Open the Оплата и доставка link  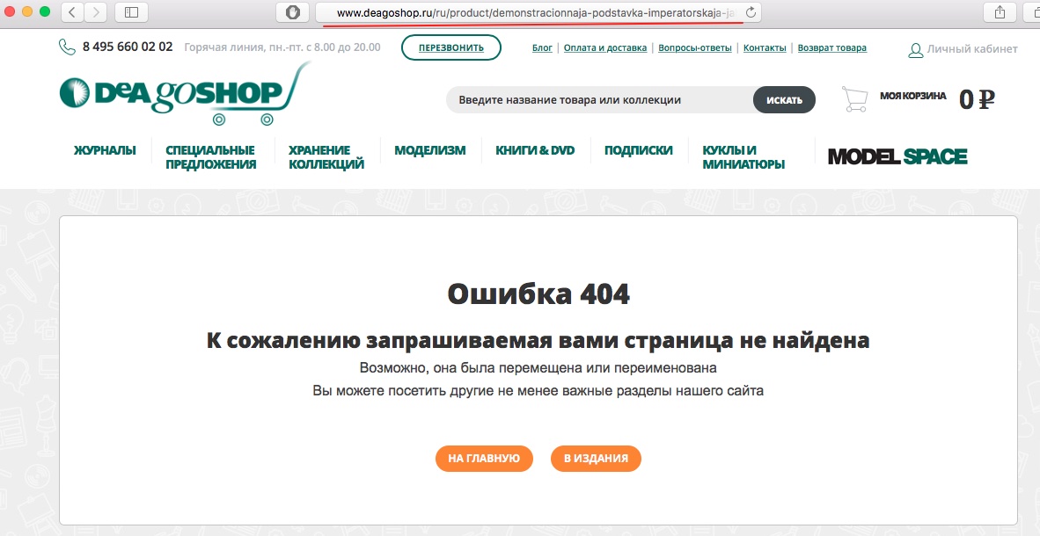[x=605, y=48]
